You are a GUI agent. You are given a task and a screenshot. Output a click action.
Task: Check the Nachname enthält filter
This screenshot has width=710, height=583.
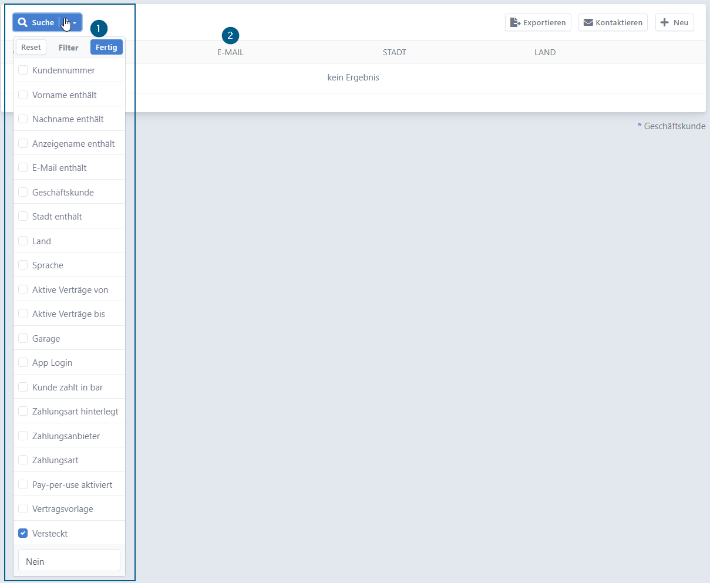click(x=23, y=119)
